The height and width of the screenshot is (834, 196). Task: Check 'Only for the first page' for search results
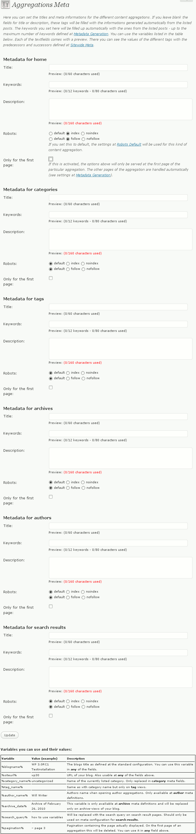(x=51, y=716)
